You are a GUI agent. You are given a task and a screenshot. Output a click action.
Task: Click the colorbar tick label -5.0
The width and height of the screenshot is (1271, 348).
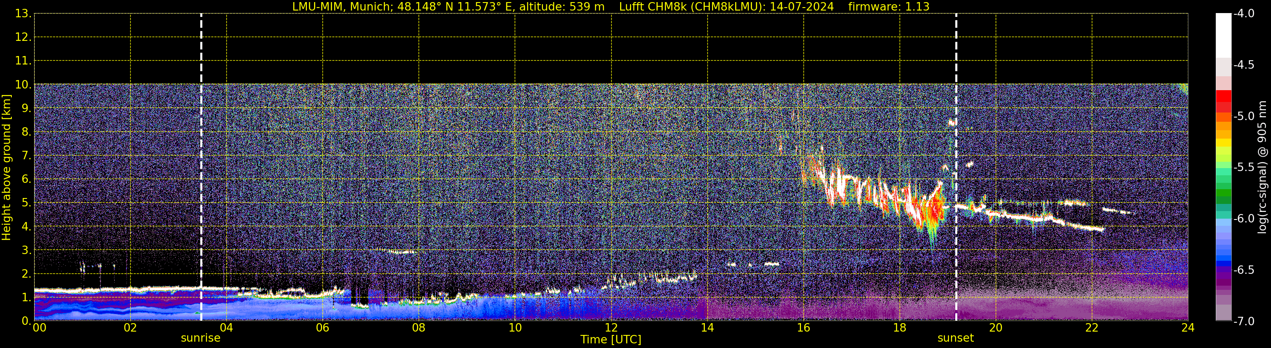pyautogui.click(x=1244, y=116)
